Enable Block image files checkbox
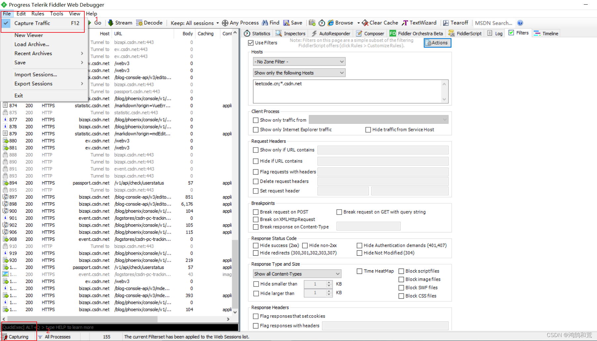Viewport: 597px width, 341px height. pos(401,279)
